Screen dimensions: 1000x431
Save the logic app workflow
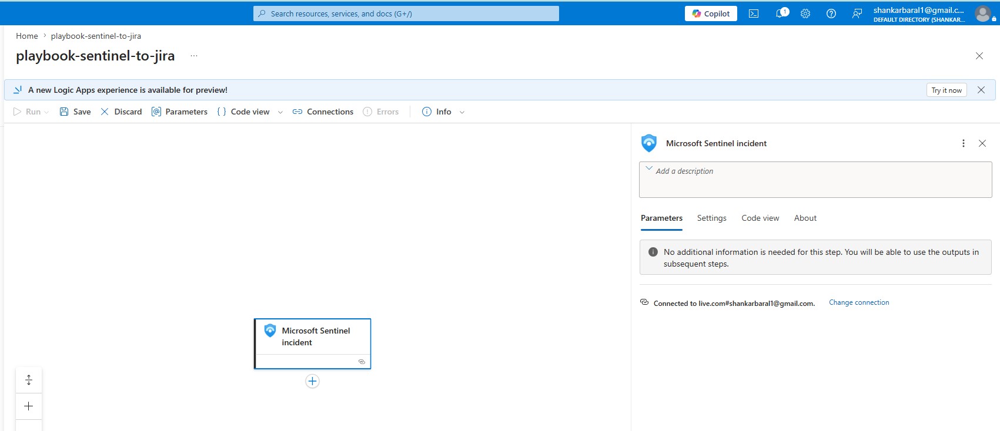pos(75,112)
